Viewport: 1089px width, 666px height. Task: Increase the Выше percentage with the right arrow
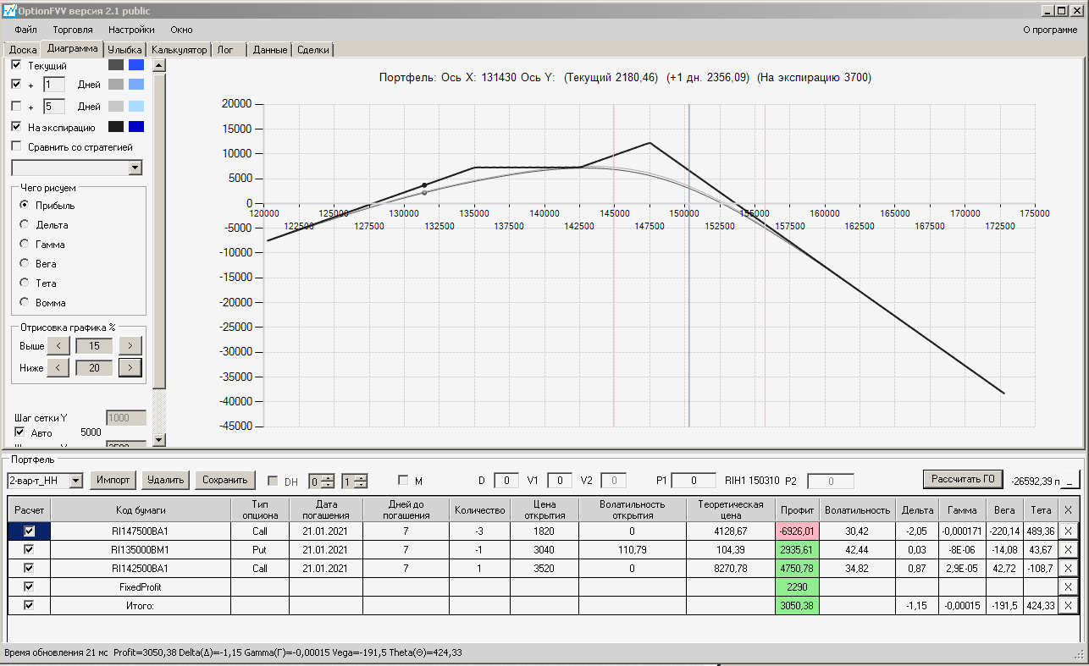click(x=130, y=346)
